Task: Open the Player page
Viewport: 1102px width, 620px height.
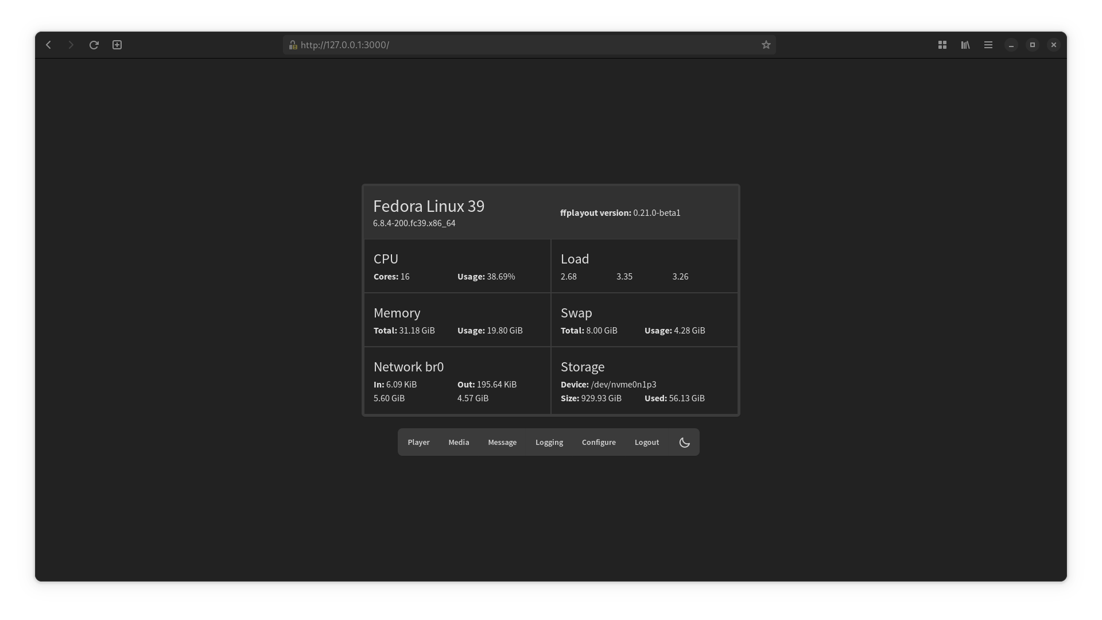Action: (x=418, y=442)
